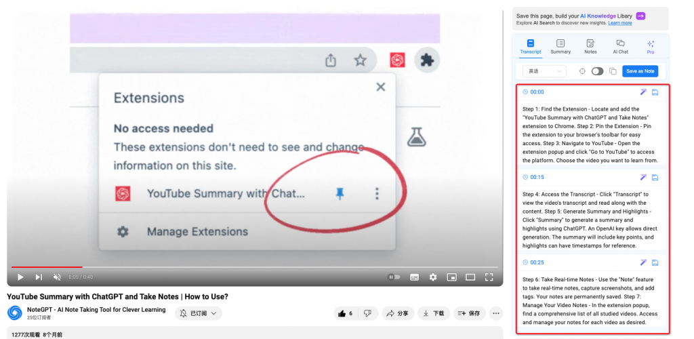This screenshot has width=694, height=339.
Task: Click the transcript text starting with Step 1
Action: click(590, 134)
